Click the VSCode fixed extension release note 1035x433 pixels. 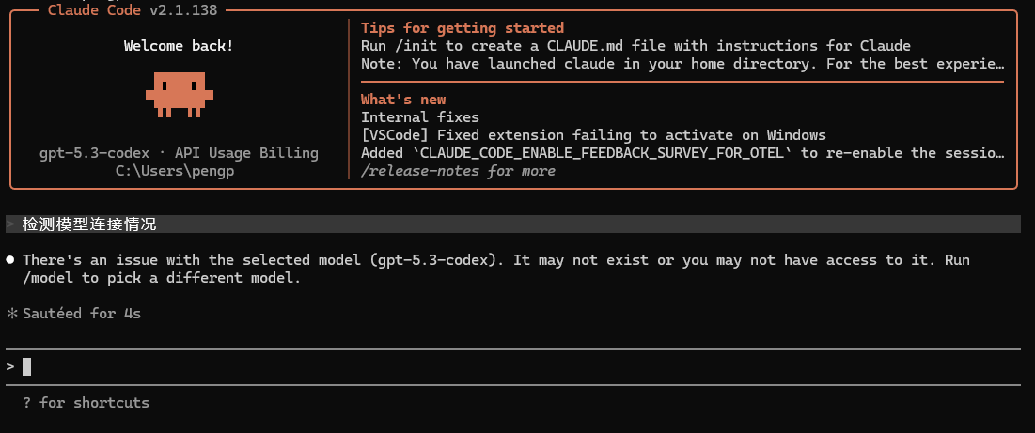coord(593,136)
